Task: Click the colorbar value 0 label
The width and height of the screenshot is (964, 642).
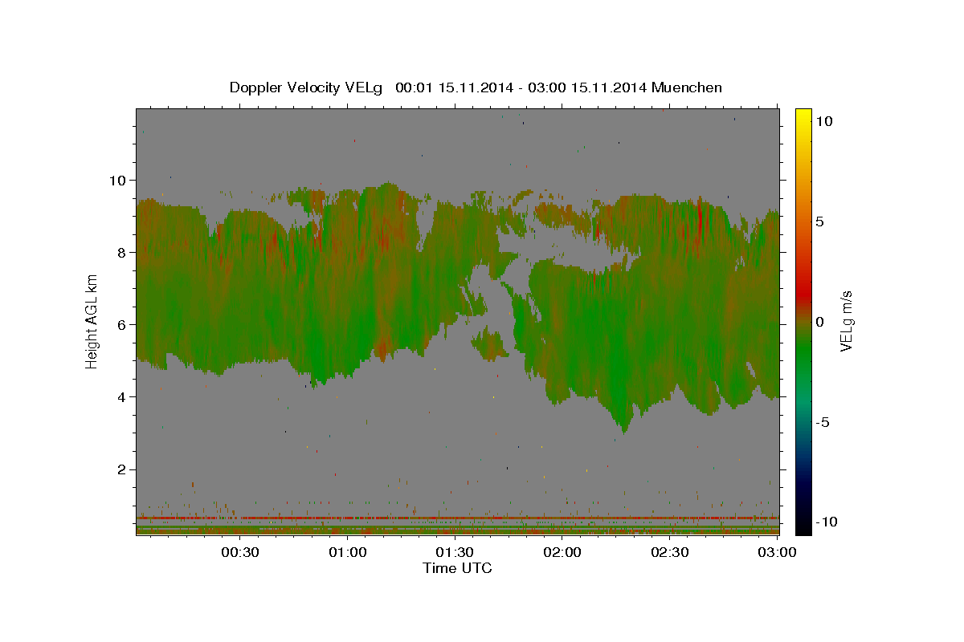Action: [820, 322]
